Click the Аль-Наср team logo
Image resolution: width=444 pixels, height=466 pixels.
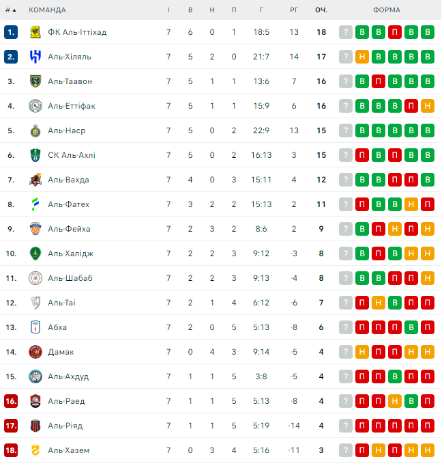(35, 131)
